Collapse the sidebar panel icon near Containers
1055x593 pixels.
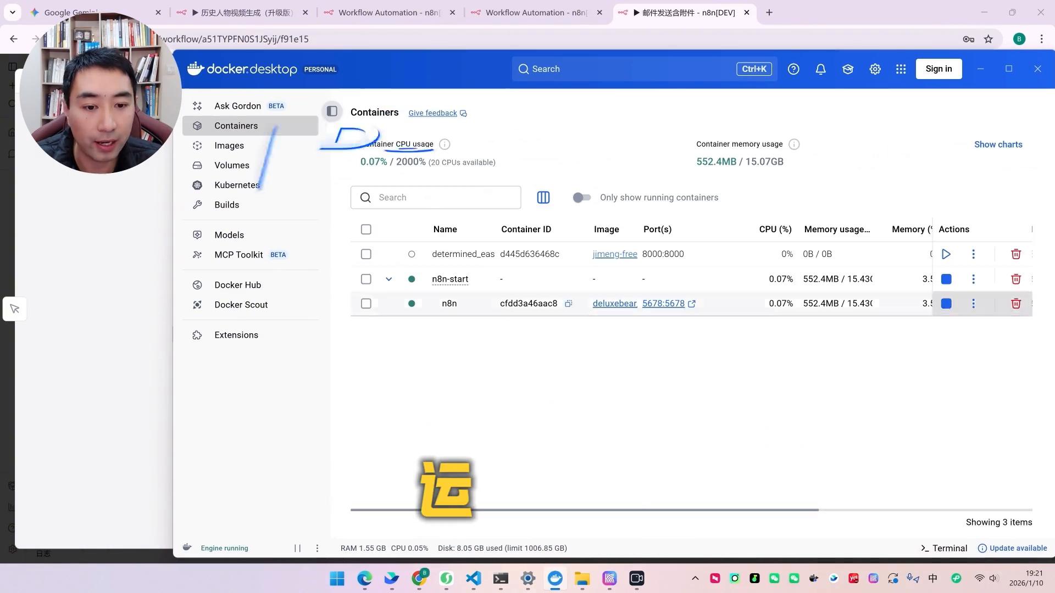click(332, 111)
